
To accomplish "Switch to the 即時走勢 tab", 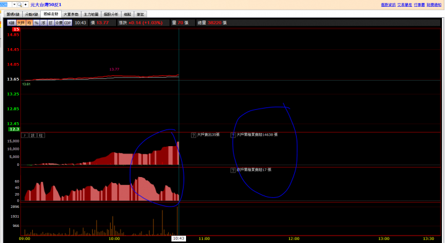I will (51, 14).
